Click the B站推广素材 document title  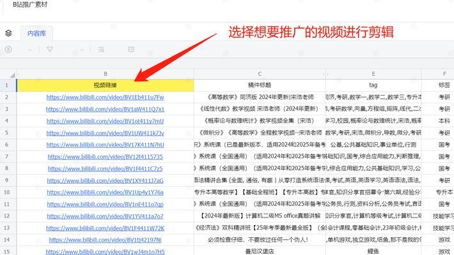click(x=30, y=4)
